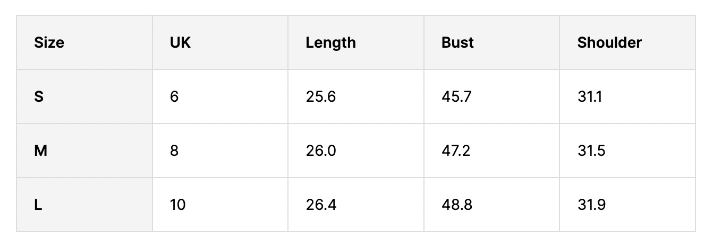Click the Shoulder column header
Viewport: 713px width, 247px height.
609,42
